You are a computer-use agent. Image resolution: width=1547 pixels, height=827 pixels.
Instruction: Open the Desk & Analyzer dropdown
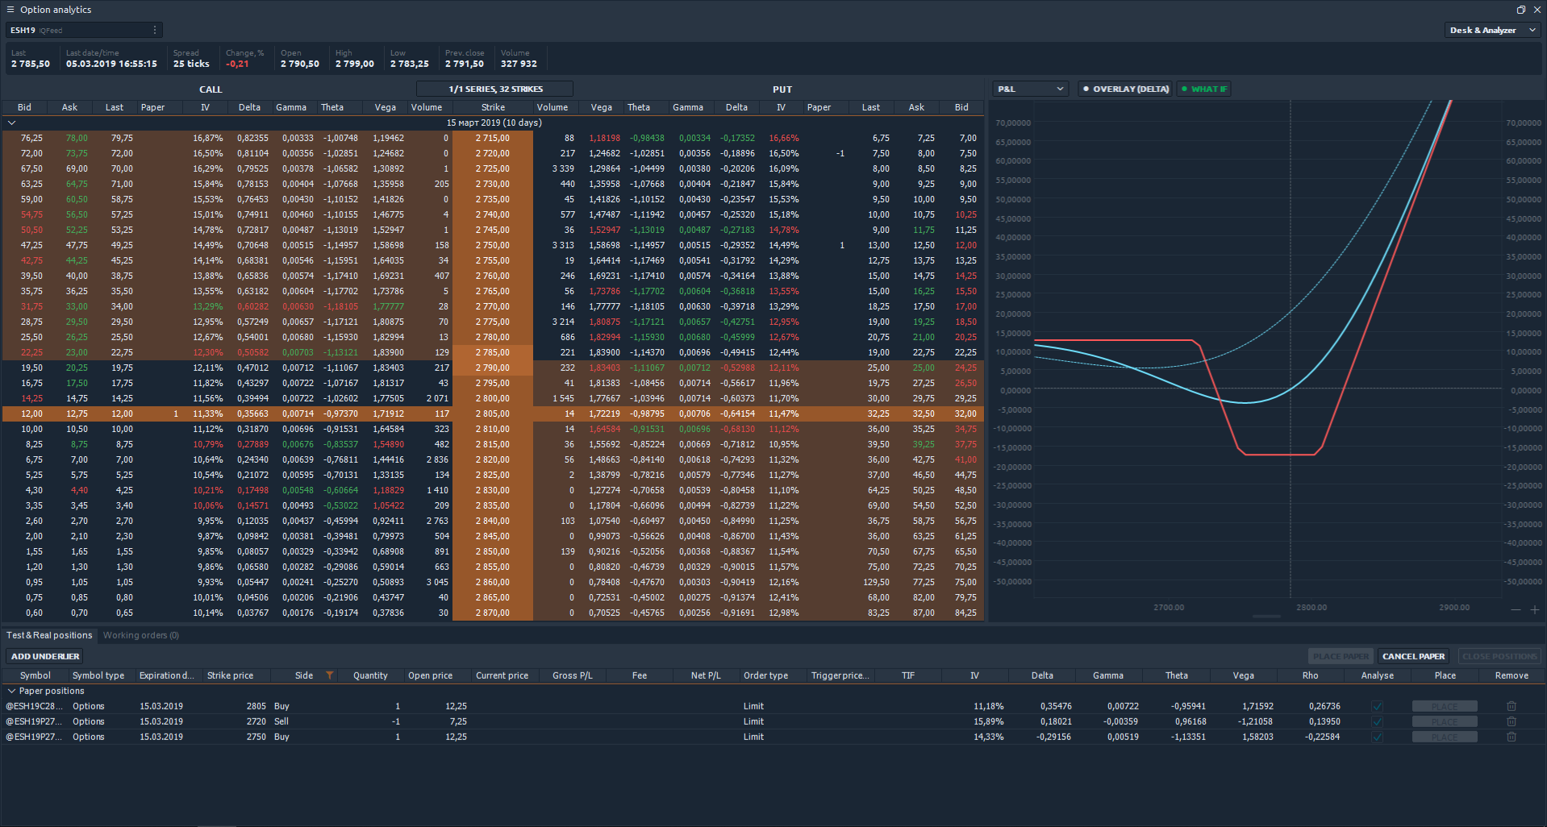click(x=1492, y=30)
